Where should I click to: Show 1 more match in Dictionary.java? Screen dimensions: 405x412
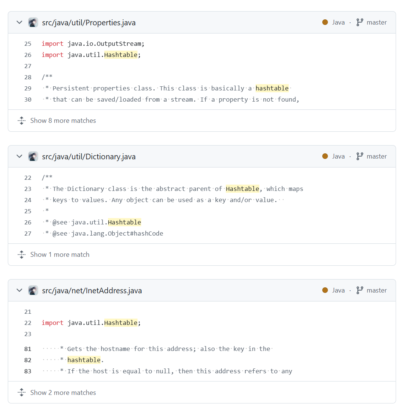click(60, 255)
